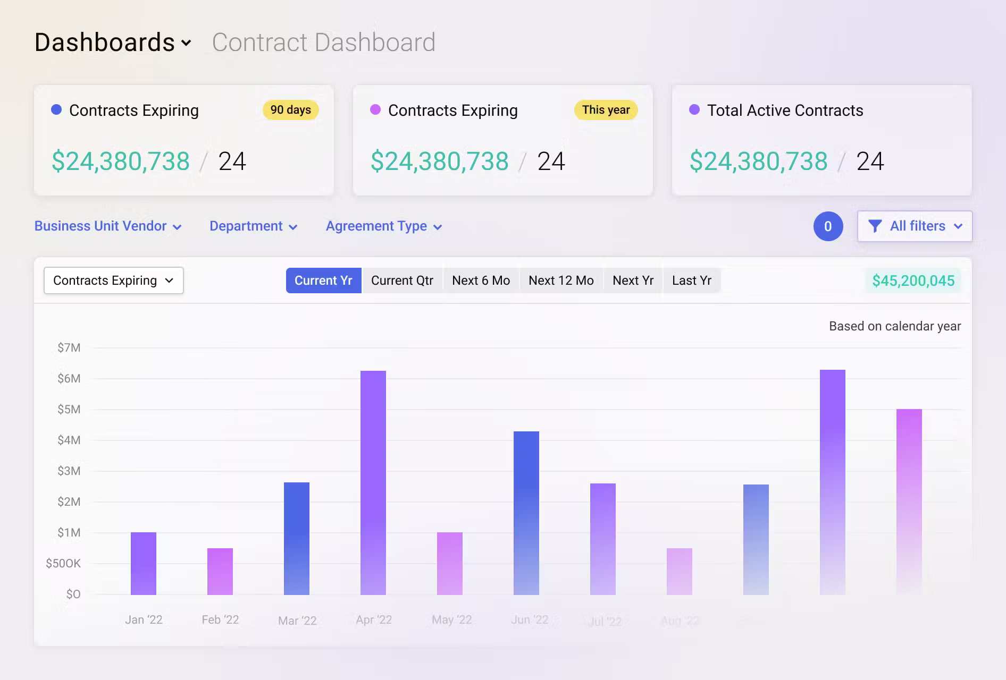Viewport: 1006px width, 680px height.
Task: Click the Jan '22 bar
Action: (x=144, y=563)
